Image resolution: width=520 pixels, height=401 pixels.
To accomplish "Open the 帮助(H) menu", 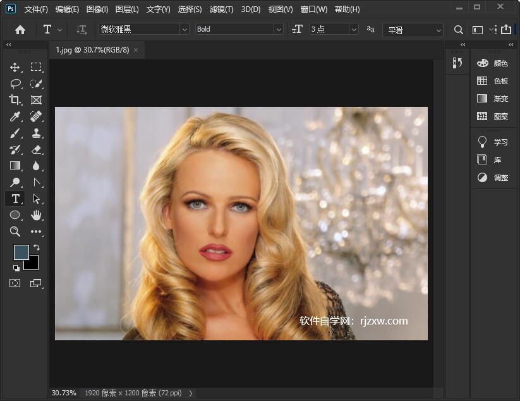I will click(348, 9).
